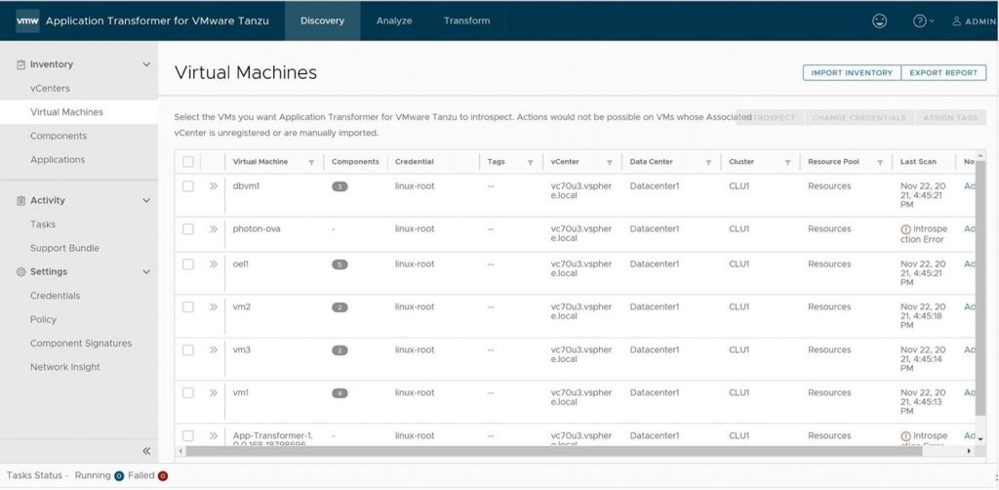Screen dimensions: 999x490
Task: Click the Settings gear icon
Action: click(20, 271)
